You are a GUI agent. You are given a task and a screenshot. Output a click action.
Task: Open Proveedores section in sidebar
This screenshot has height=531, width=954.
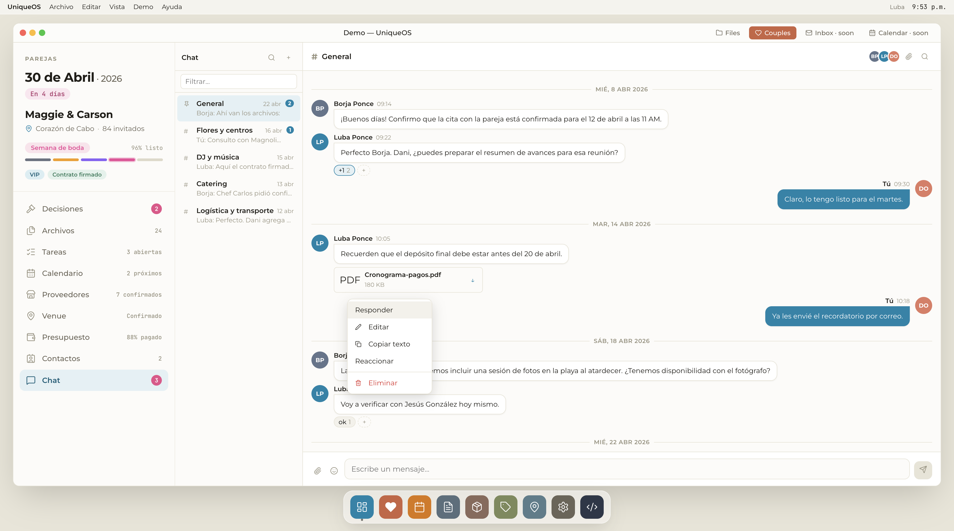tap(94, 295)
